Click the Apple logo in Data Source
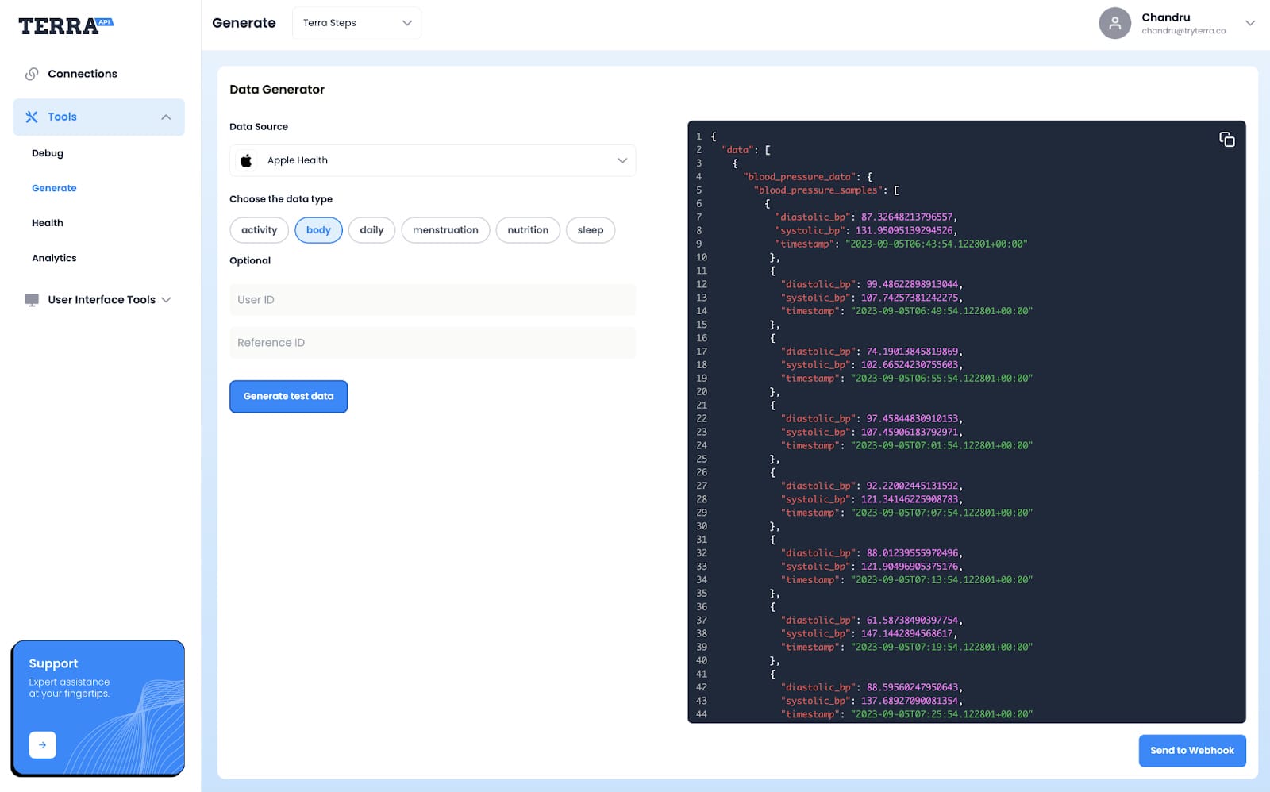The width and height of the screenshot is (1270, 792). 245,160
